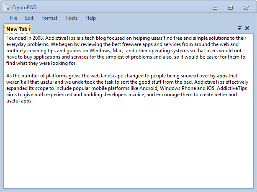
Task: Open the tab list dropdown arrow
Action: 239,28
